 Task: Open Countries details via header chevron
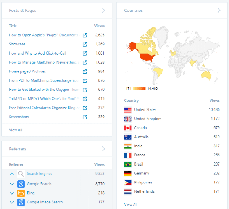click(x=219, y=10)
